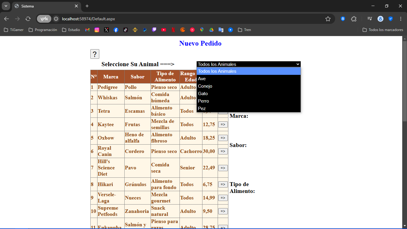Open the Twitch bookmark icon
Viewport: 407px width, 229px height.
point(154,30)
